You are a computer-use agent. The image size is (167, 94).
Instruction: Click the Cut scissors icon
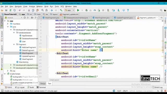coord(29,10)
